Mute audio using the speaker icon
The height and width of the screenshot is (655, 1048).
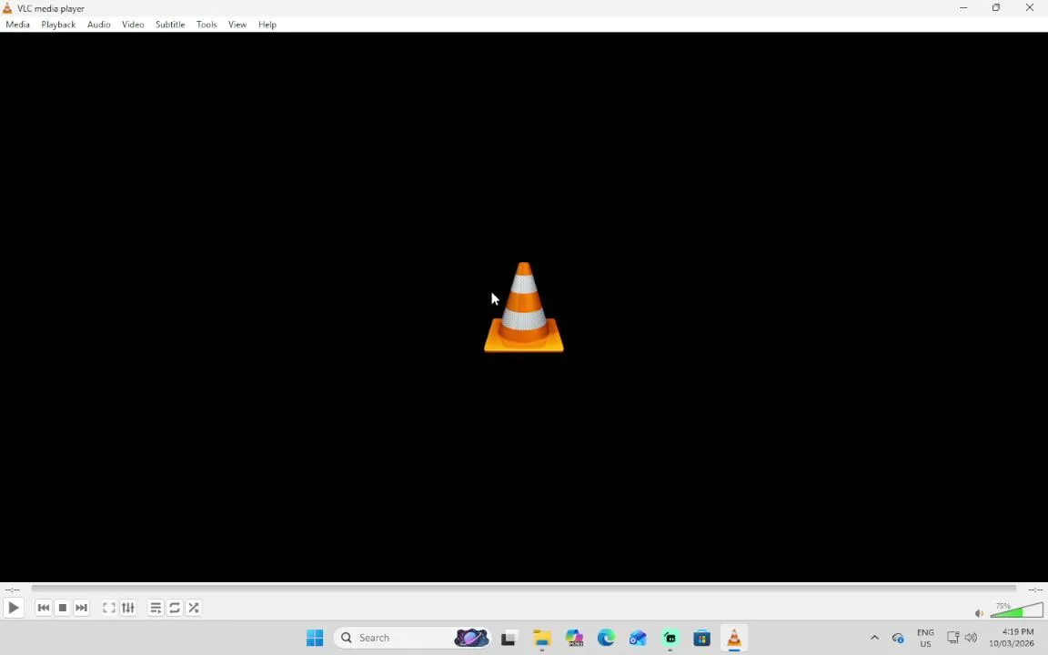979,613
